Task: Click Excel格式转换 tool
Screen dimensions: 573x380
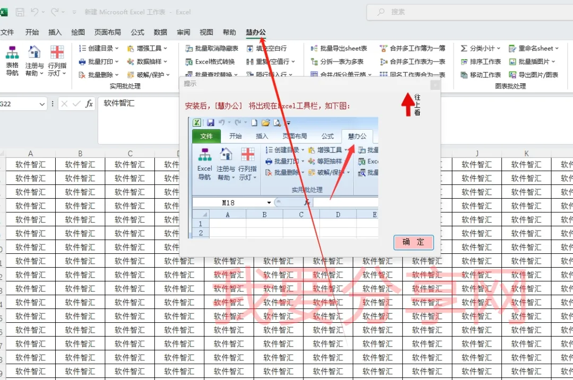Action: click(210, 61)
